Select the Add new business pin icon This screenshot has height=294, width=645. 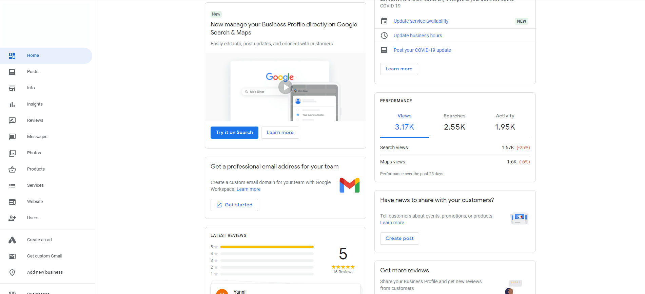click(x=12, y=272)
